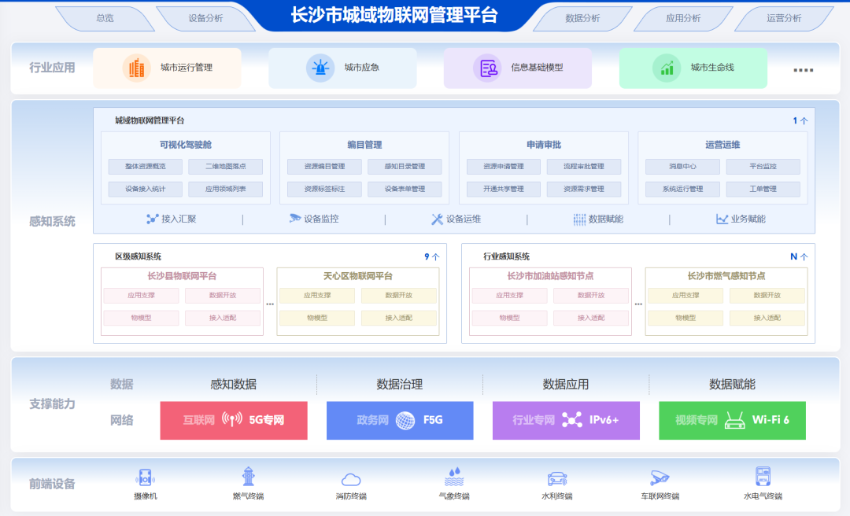Image resolution: width=850 pixels, height=516 pixels.
Task: Click the 流程审批管理 button
Action: click(583, 167)
